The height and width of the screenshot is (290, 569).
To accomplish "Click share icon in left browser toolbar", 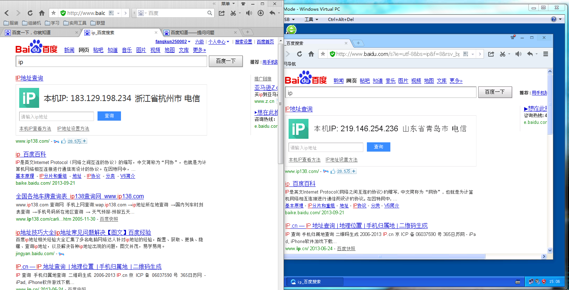I will [x=222, y=13].
